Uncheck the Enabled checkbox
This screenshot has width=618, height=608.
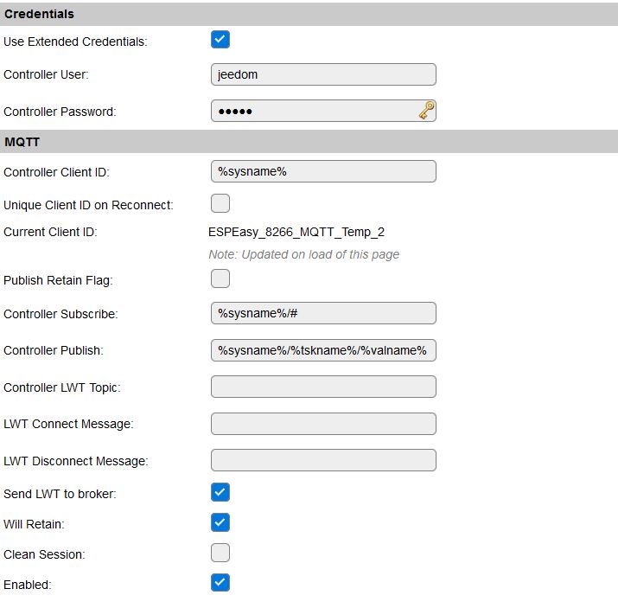(x=220, y=583)
